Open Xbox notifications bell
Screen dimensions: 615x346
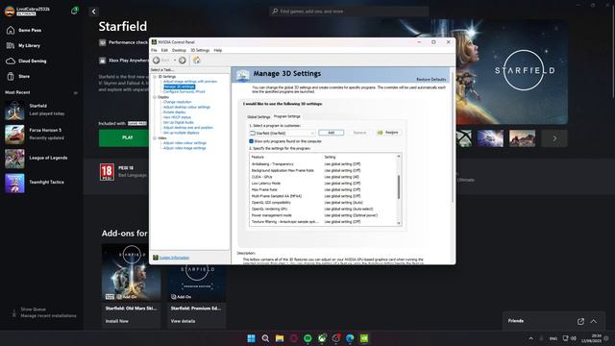click(74, 11)
